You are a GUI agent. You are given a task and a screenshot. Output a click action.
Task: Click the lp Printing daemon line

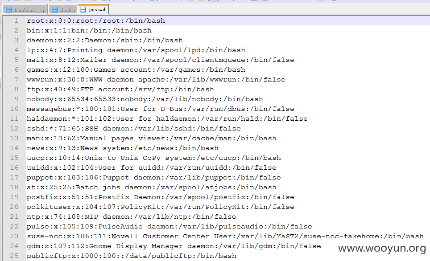coord(136,50)
